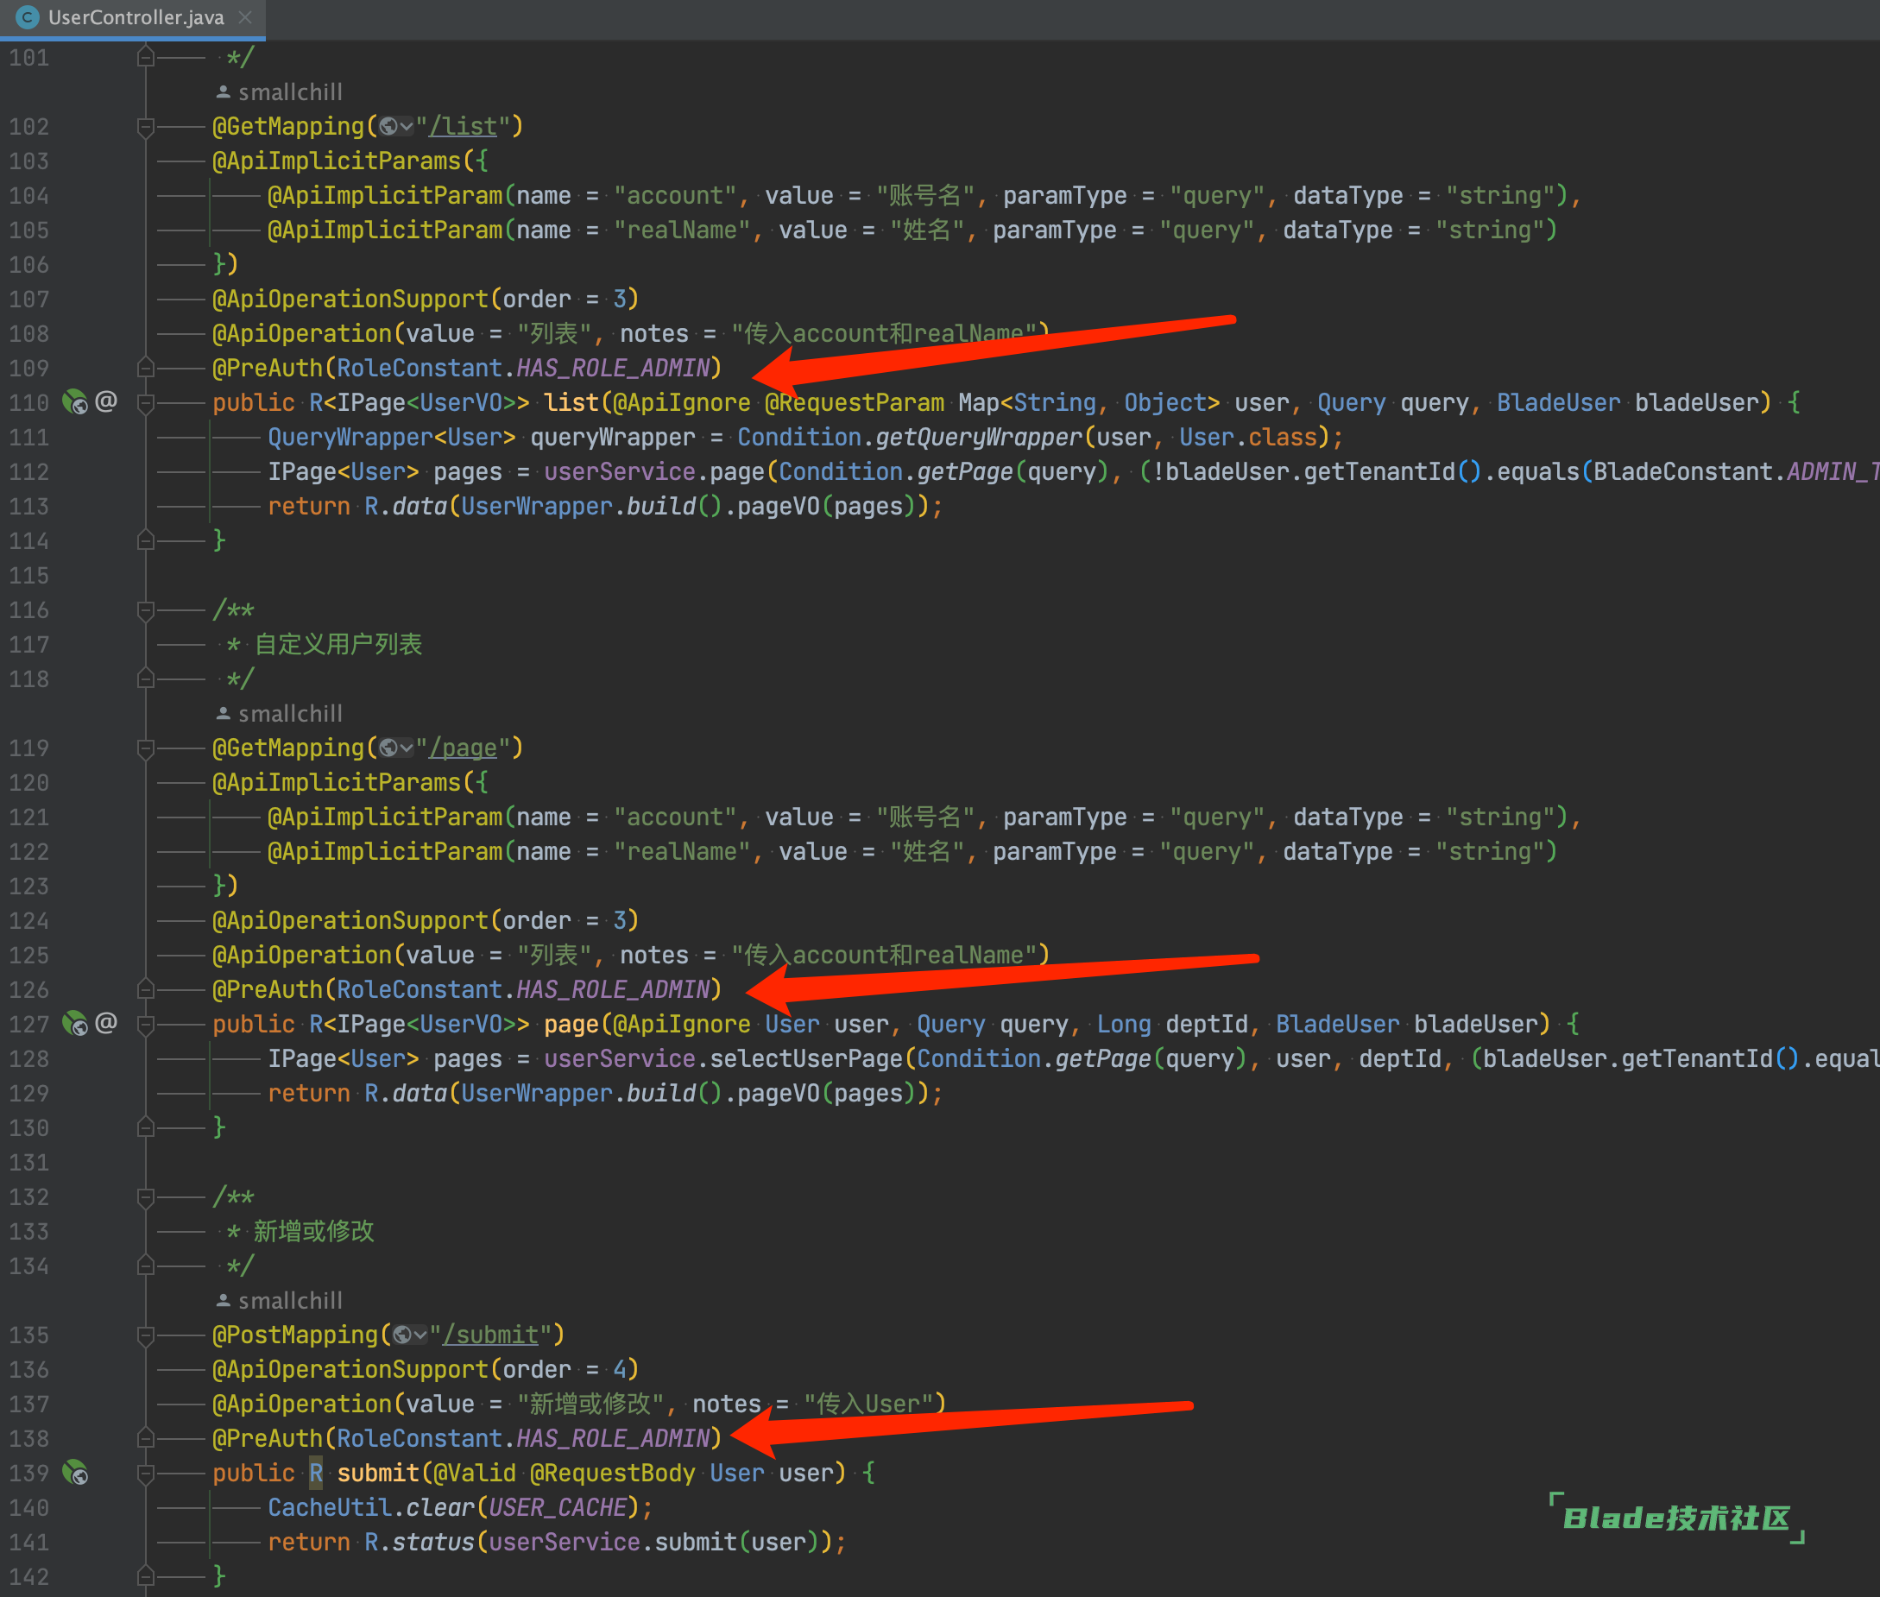The width and height of the screenshot is (1880, 1597).
Task: Click author icon beside smallchill above line 135
Action: click(223, 1301)
